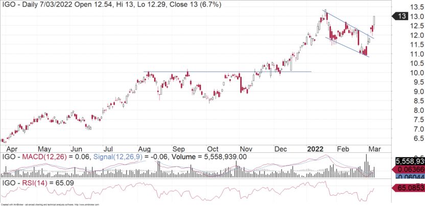Click the Sep label on time axis

179,149
